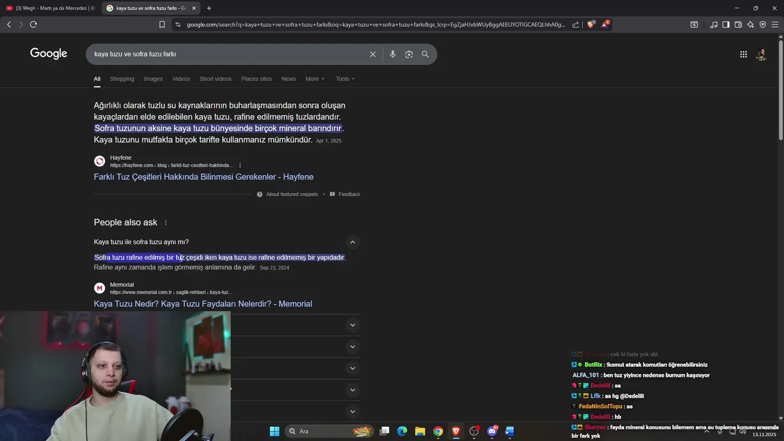This screenshot has width=784, height=441.
Task: Open the Windows Start menu
Action: [x=274, y=431]
